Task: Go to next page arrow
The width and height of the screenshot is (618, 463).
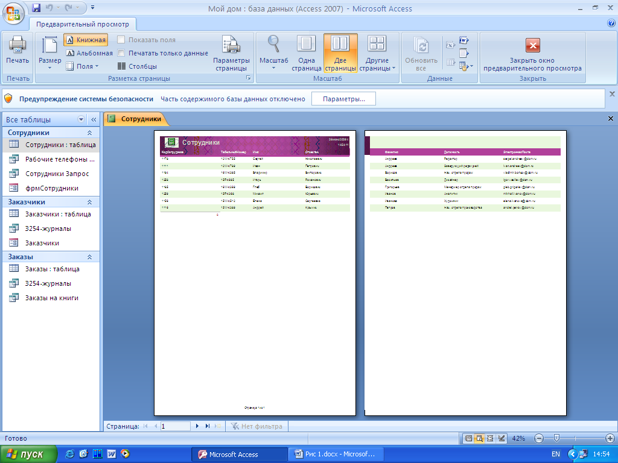Action: pos(197,426)
